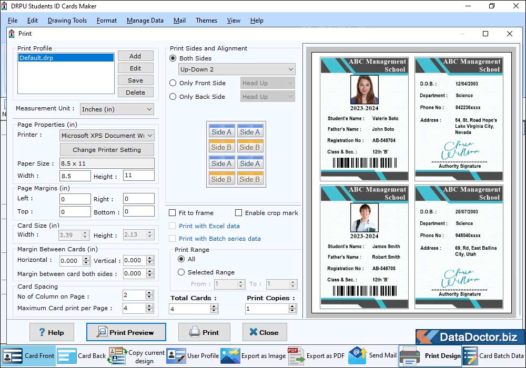Click Copy current design icon
The image size is (526, 368).
pyautogui.click(x=117, y=356)
